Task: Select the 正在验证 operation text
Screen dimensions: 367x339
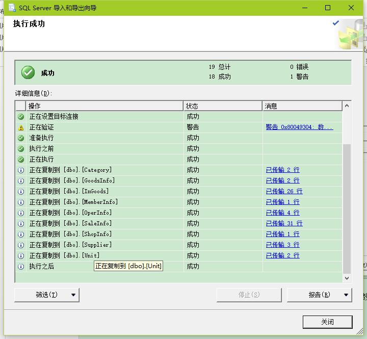Action: (42, 127)
